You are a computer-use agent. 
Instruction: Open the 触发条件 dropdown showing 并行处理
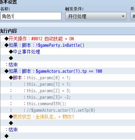[x=96, y=16]
